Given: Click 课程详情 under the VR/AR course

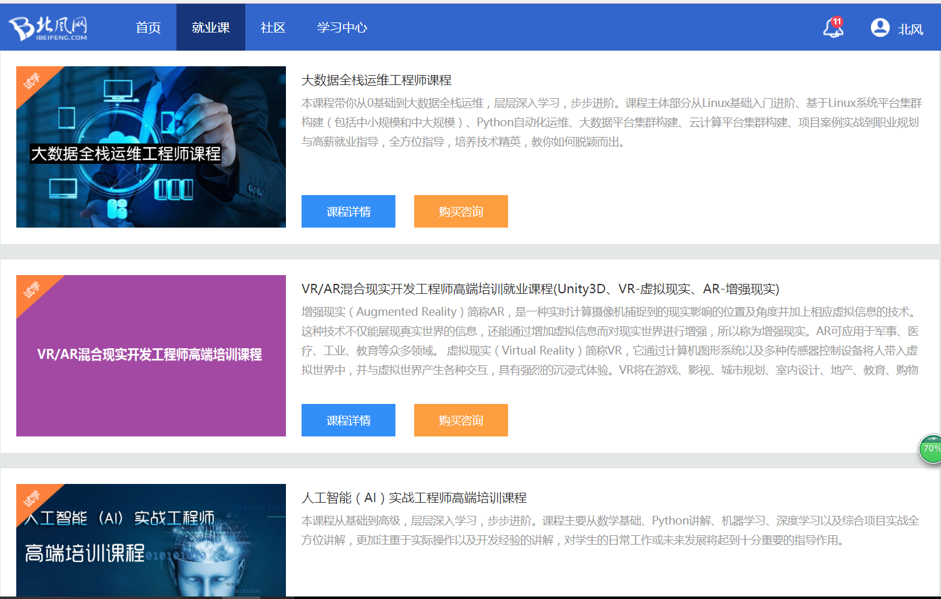Looking at the screenshot, I should pos(348,420).
